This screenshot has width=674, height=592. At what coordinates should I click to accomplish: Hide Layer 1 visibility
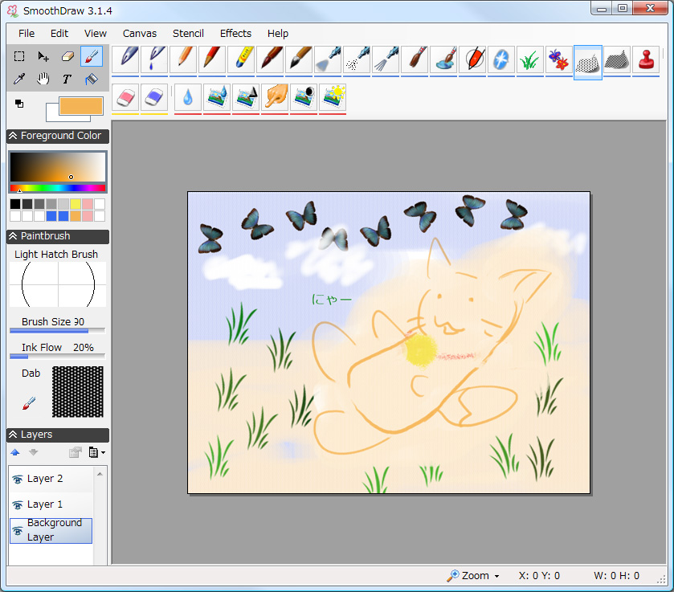point(16,504)
